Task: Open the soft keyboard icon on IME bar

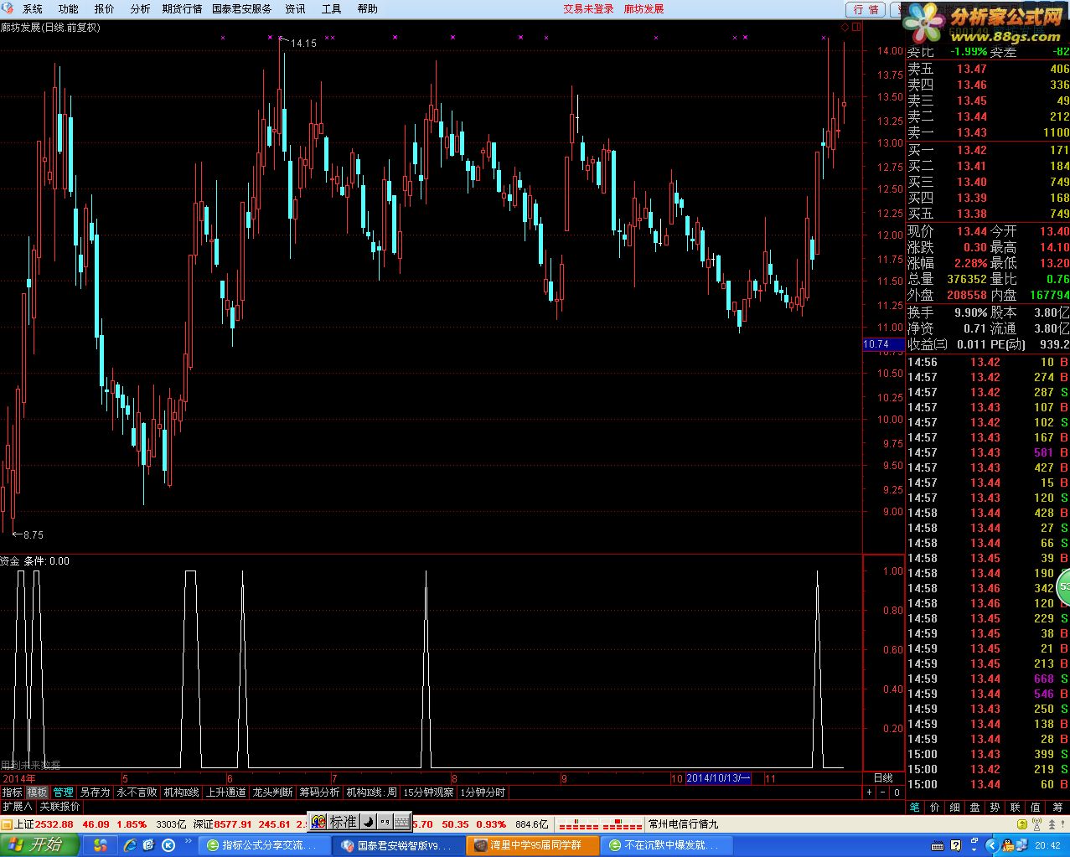Action: click(401, 822)
